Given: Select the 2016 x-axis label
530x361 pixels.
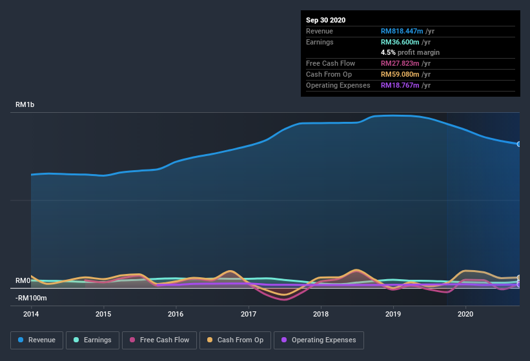Looking at the screenshot, I should (176, 314).
